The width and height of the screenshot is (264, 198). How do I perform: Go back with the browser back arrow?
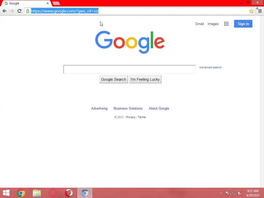tap(5, 11)
